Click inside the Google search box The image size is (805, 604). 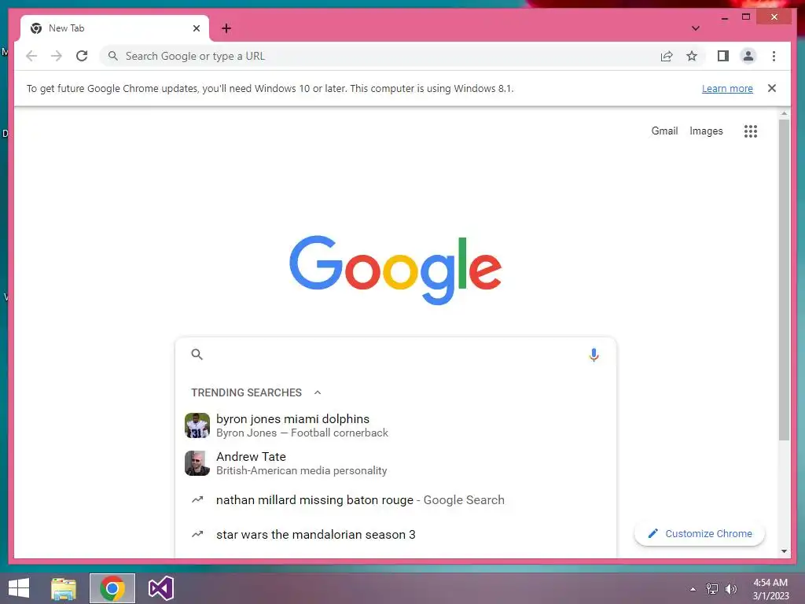click(395, 355)
